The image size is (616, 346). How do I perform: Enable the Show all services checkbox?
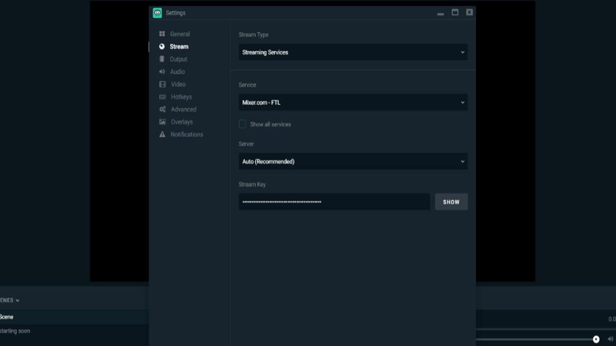click(x=242, y=124)
